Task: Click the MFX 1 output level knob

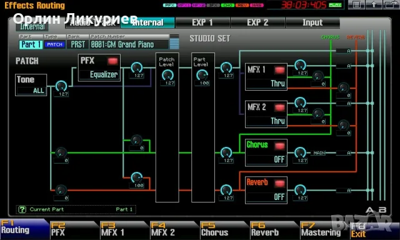Action: pyautogui.click(x=300, y=65)
